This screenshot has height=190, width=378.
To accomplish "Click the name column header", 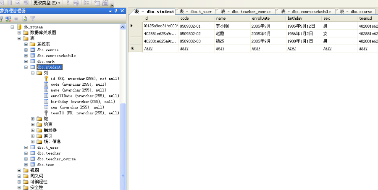I will pyautogui.click(x=232, y=18).
